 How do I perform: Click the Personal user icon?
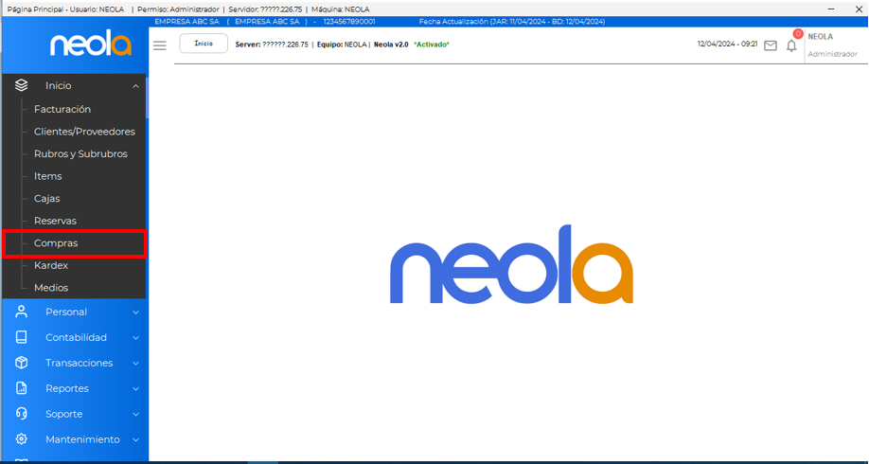click(x=22, y=312)
